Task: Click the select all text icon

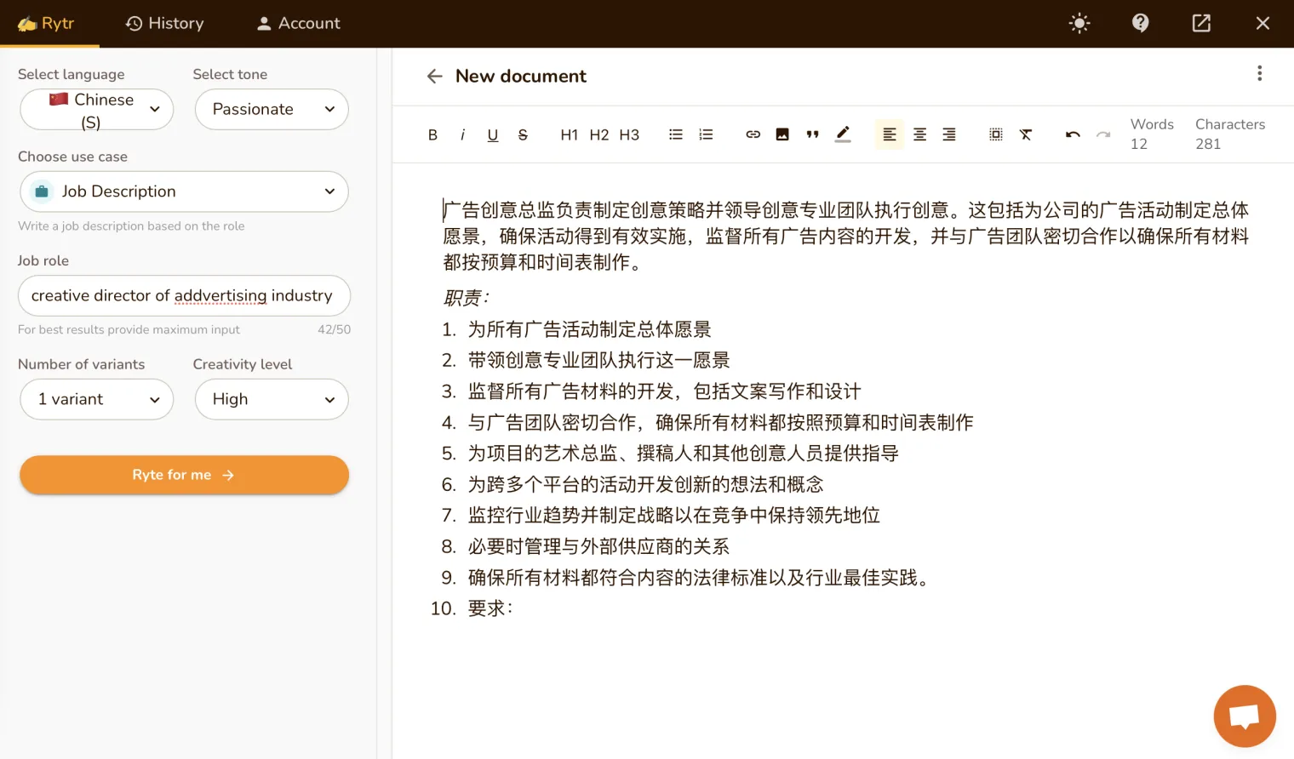Action: [x=996, y=134]
